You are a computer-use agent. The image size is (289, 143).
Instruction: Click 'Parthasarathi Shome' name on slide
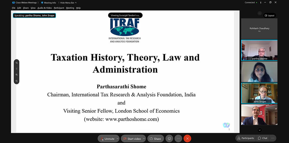(x=121, y=86)
